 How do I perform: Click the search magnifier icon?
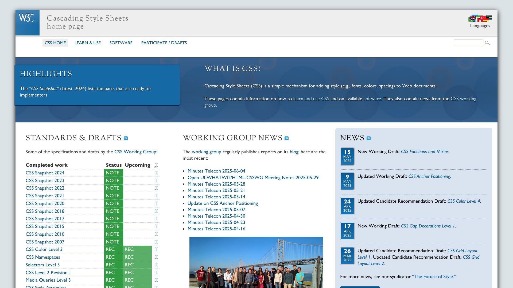click(x=488, y=43)
